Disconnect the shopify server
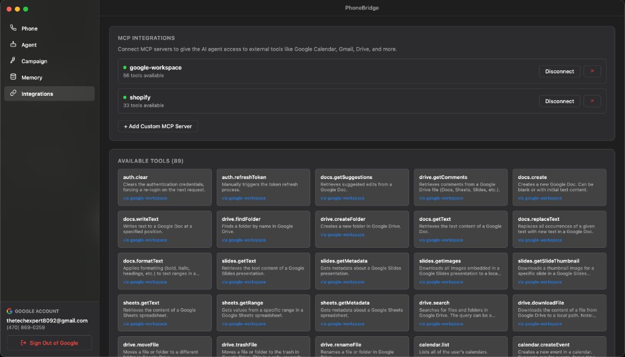625x357 pixels. tap(559, 101)
